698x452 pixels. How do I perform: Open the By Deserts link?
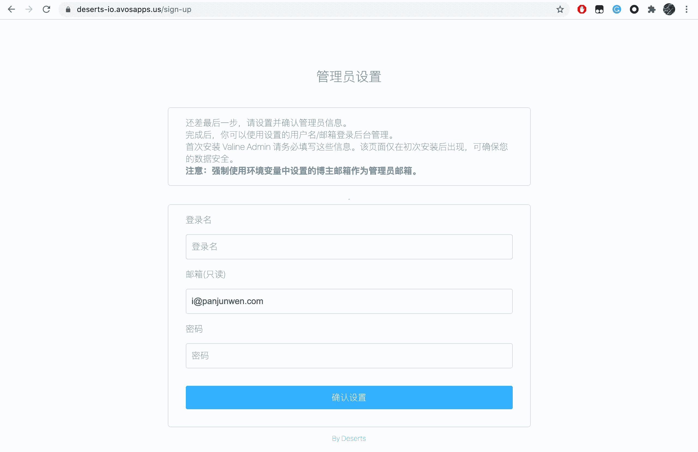point(349,438)
